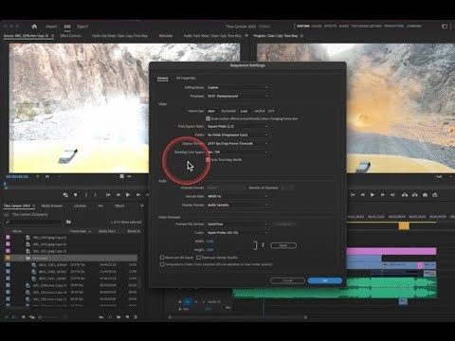
Task: Click the first violet label swatch in Project panel
Action: coord(8,237)
